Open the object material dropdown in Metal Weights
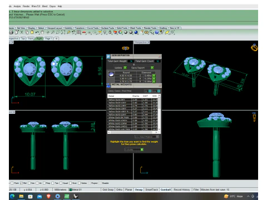 click(147, 137)
